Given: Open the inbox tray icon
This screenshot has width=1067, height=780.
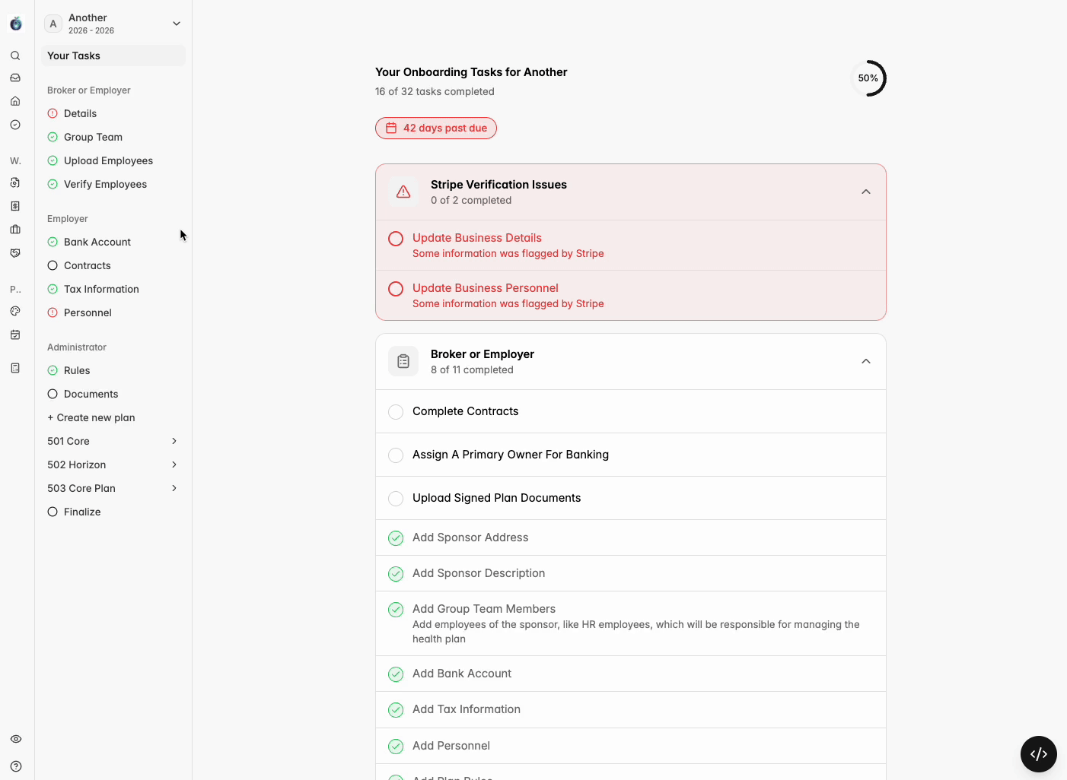Looking at the screenshot, I should (x=15, y=78).
